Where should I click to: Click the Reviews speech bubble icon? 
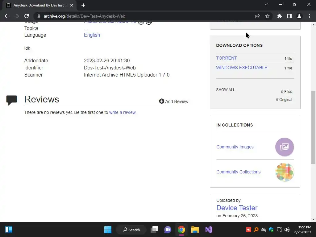tap(12, 100)
